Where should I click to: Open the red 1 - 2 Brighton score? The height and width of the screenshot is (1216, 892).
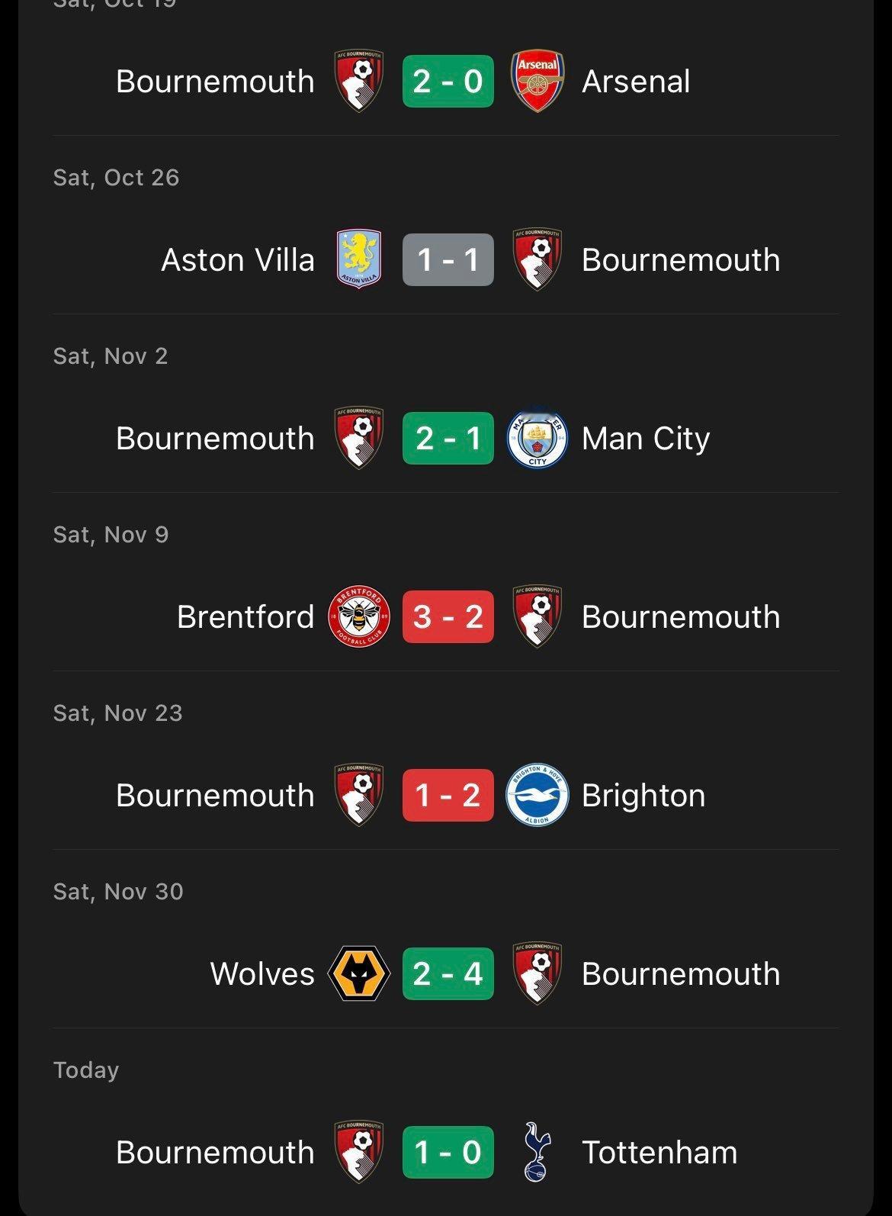(448, 796)
